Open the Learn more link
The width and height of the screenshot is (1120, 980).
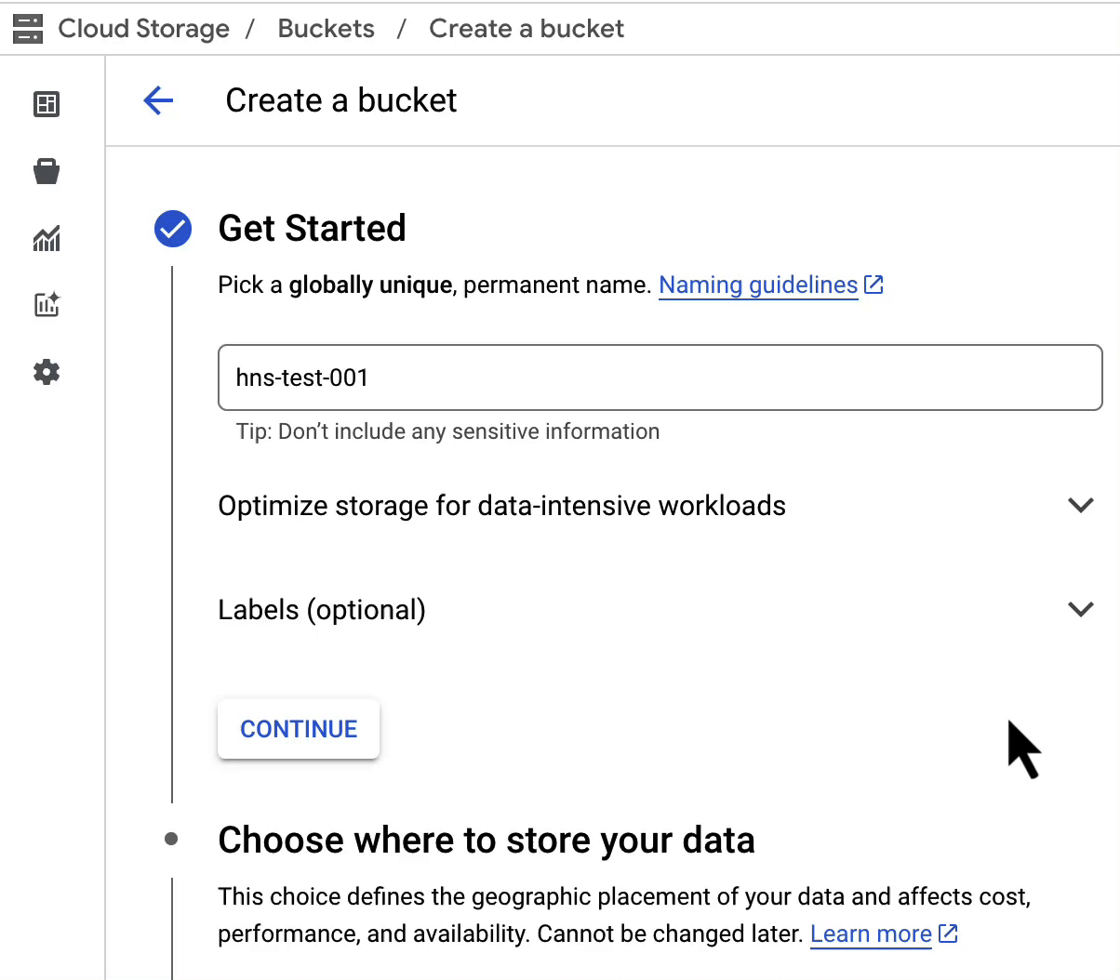(871, 934)
